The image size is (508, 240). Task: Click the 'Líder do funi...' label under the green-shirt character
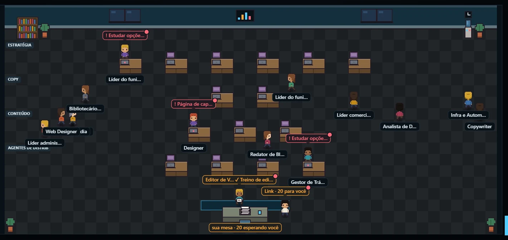(x=291, y=97)
